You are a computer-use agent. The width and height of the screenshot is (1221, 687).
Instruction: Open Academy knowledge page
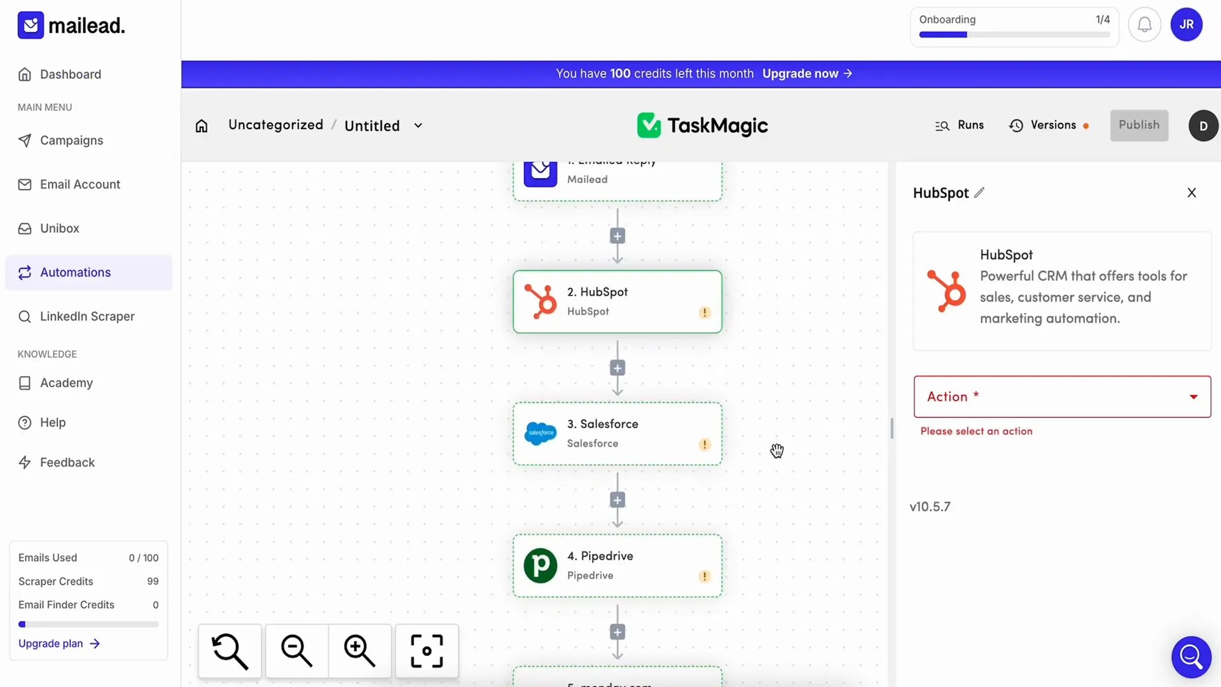[55, 383]
